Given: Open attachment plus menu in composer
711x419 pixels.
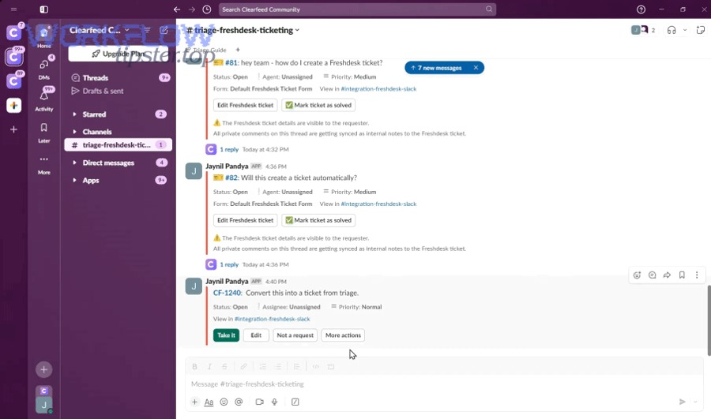Looking at the screenshot, I should (194, 402).
